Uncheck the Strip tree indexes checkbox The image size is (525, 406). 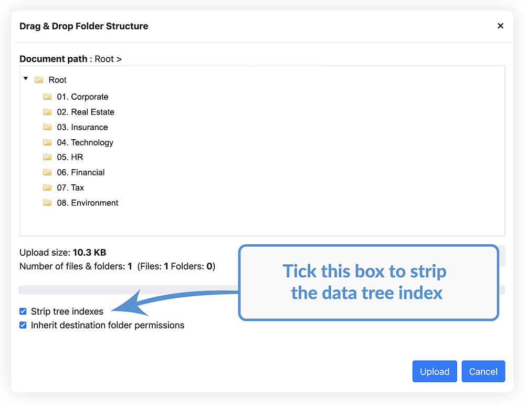pyautogui.click(x=23, y=311)
